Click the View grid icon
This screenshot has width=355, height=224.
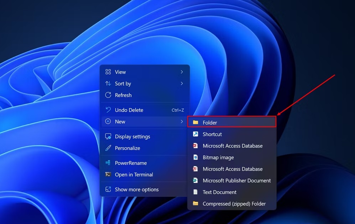tap(108, 72)
